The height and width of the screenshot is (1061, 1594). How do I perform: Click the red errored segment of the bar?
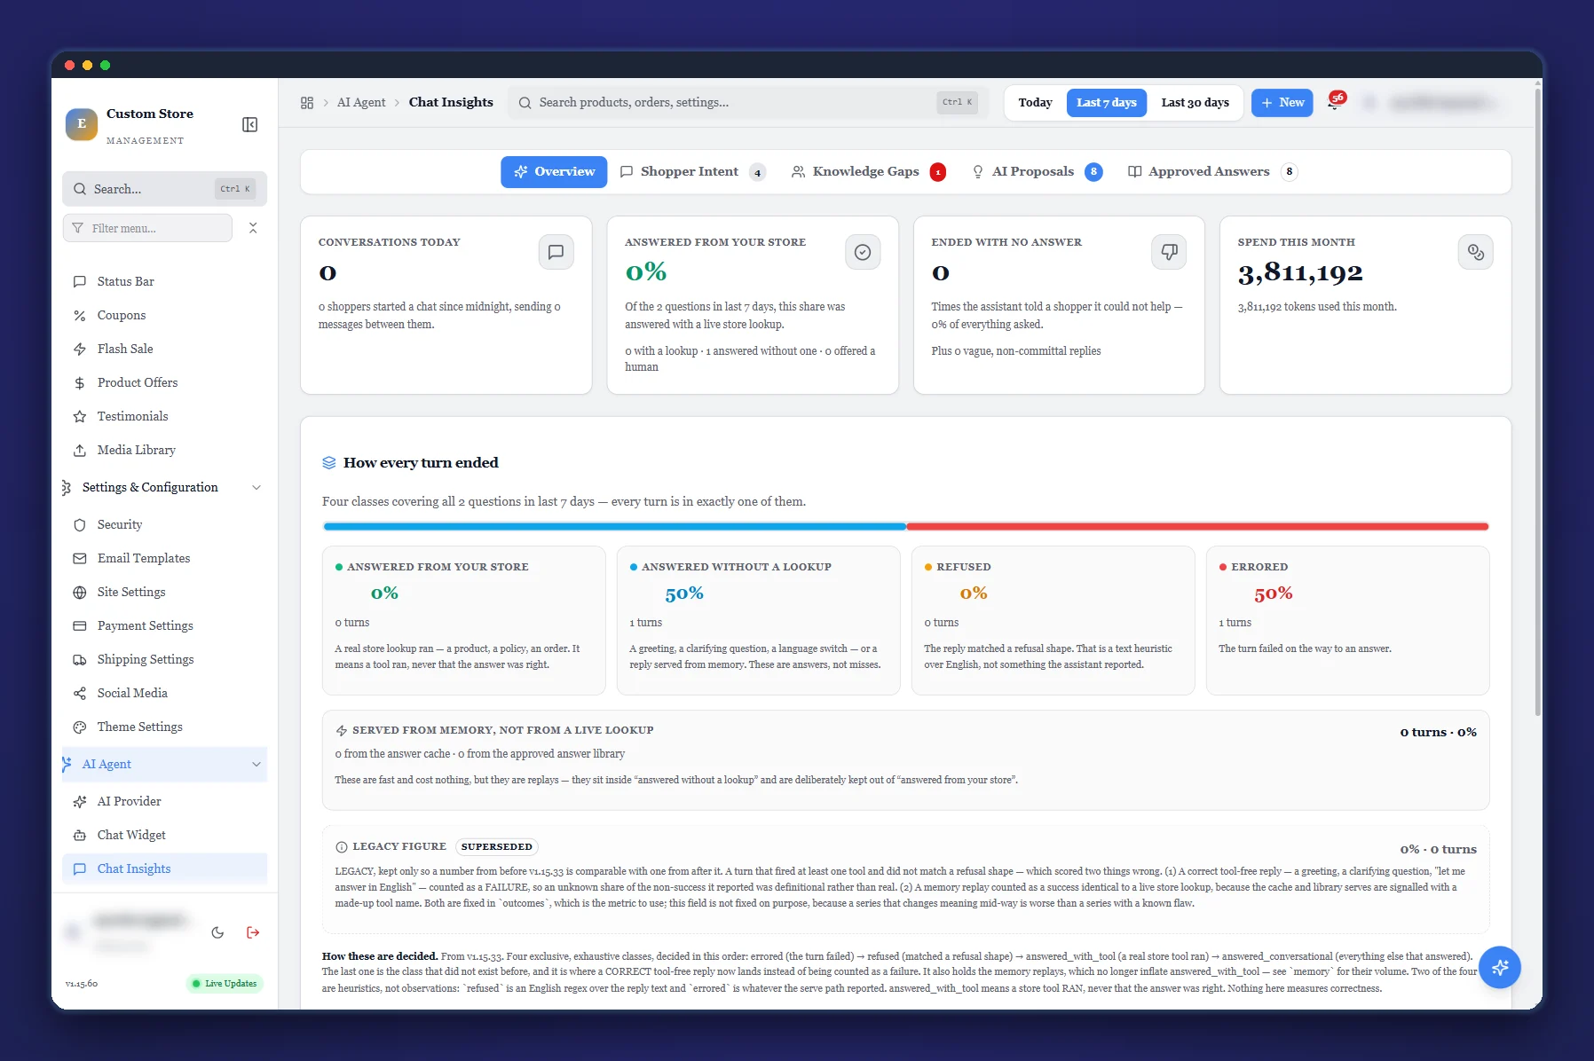[1197, 527]
